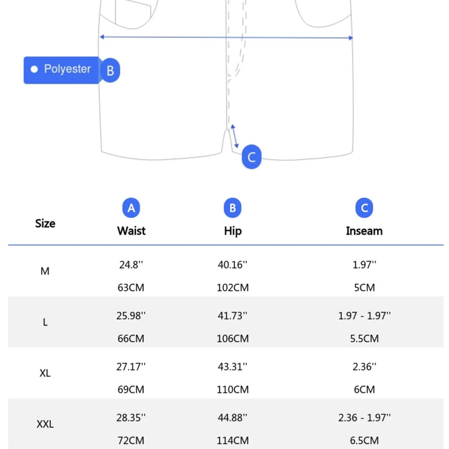449x449 pixels.
Task: Click the Polyester material label
Action: [67, 69]
